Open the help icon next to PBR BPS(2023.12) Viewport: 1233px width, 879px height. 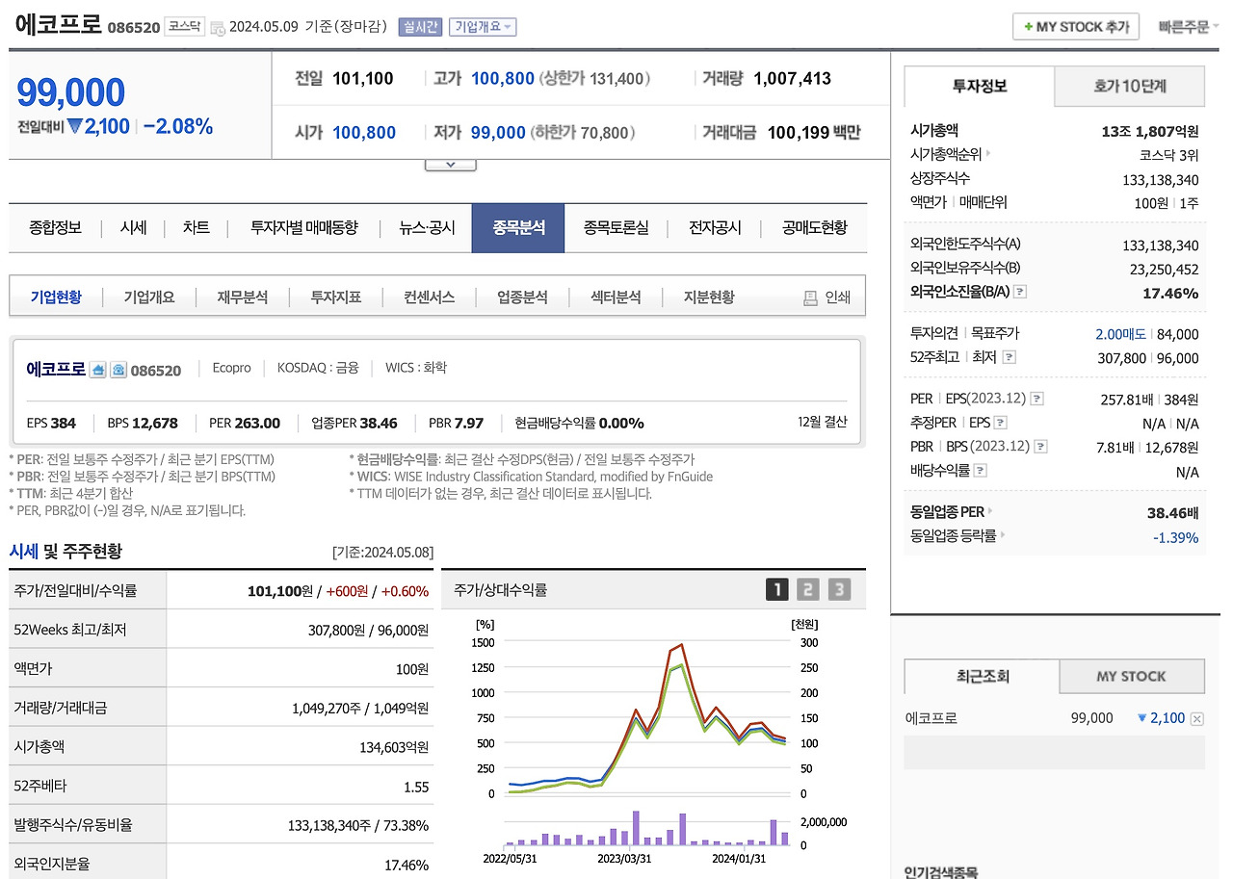click(x=1041, y=447)
